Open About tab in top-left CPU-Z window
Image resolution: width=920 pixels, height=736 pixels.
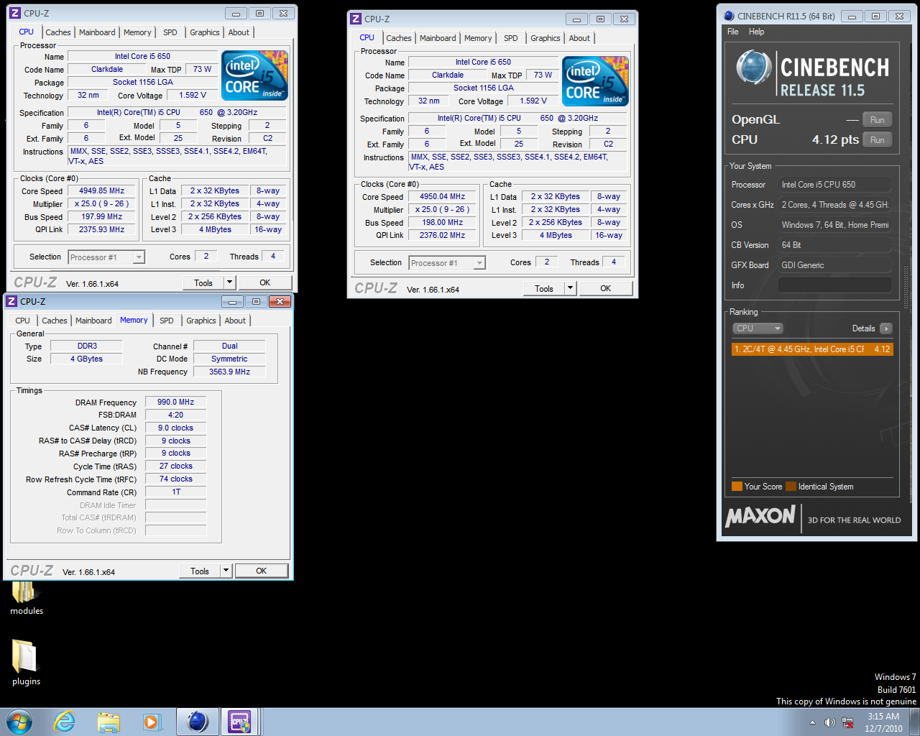coord(239,32)
